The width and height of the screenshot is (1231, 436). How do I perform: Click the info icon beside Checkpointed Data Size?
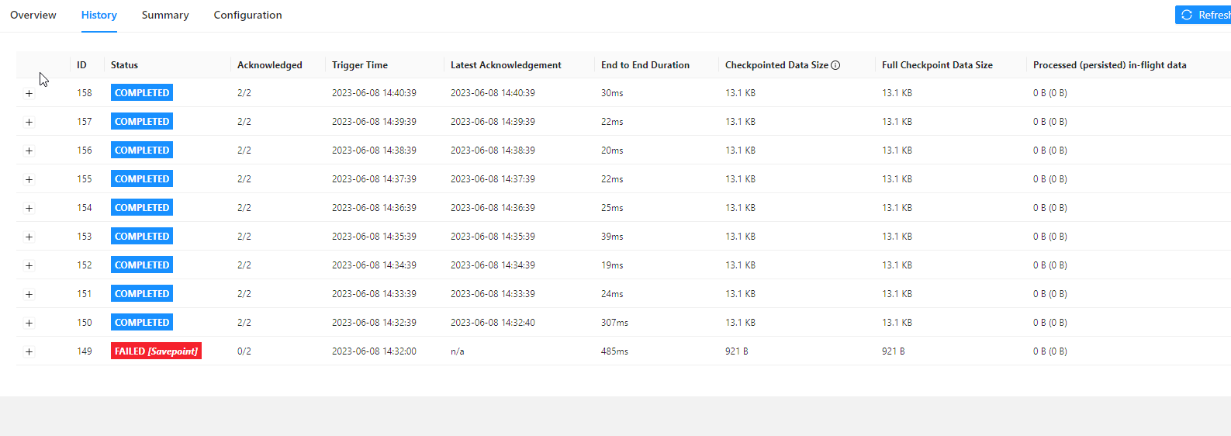[x=835, y=65]
